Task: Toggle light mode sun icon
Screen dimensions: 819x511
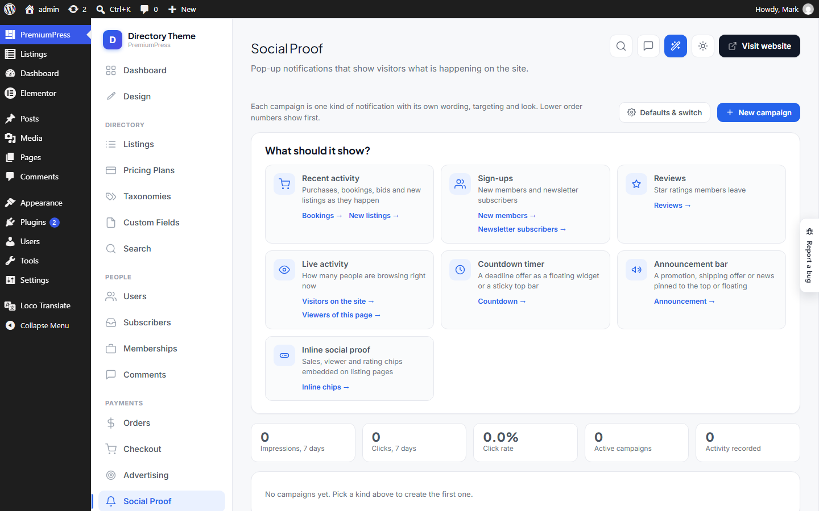Action: pyautogui.click(x=703, y=46)
